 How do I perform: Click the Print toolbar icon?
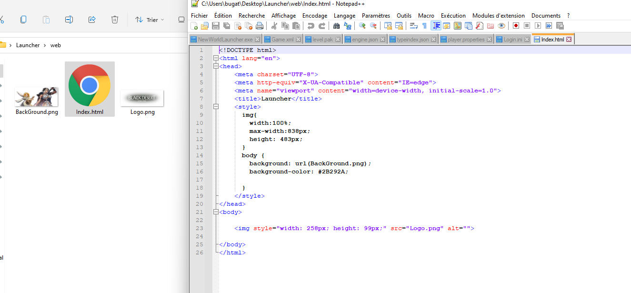point(260,26)
